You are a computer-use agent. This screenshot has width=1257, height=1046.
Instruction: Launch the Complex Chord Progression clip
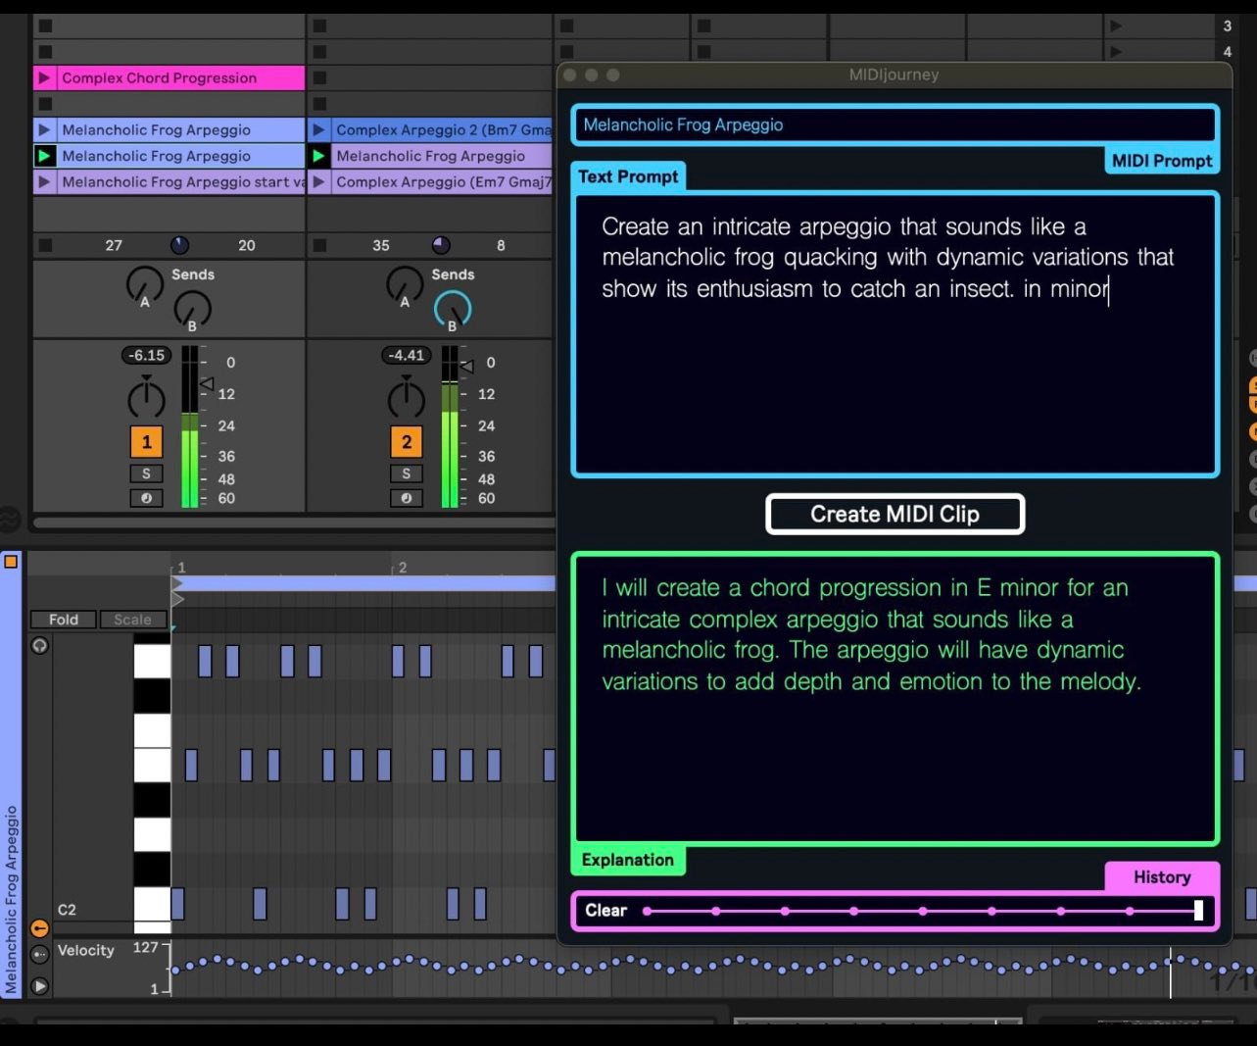click(x=44, y=77)
